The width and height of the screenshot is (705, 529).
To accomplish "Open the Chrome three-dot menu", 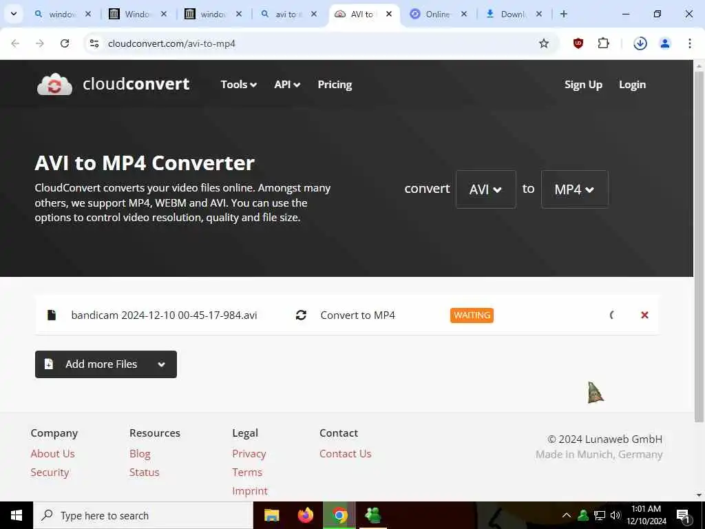I will pos(689,43).
